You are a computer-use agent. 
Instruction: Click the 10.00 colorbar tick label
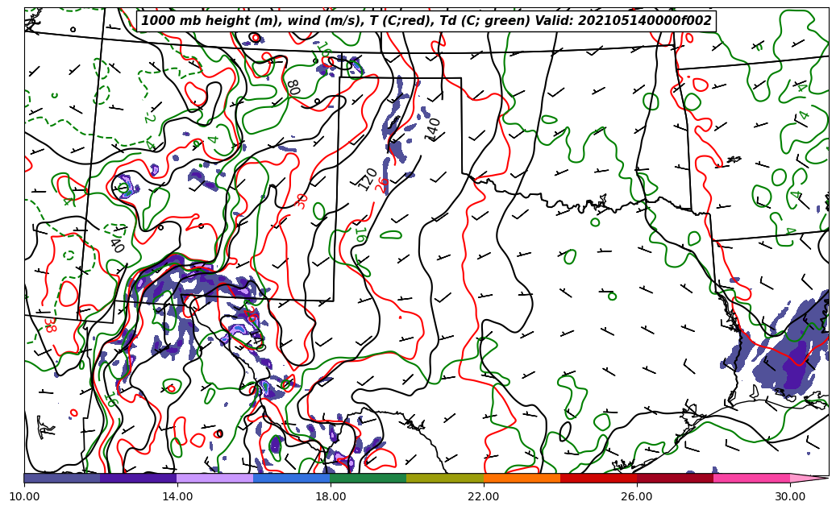click(x=24, y=496)
